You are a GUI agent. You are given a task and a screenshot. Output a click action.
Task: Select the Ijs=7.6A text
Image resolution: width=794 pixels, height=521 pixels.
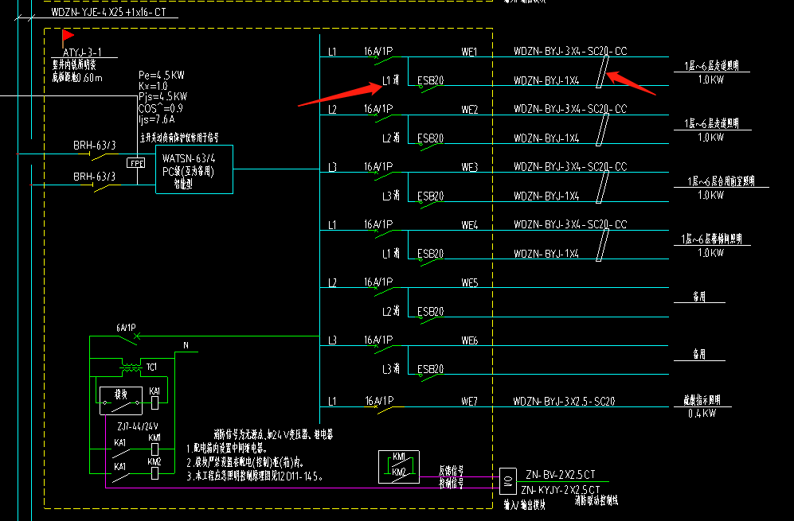pos(156,119)
